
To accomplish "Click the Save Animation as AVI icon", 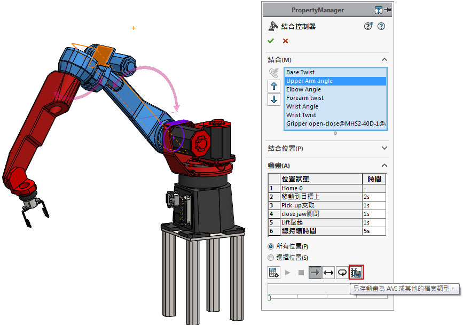I will (x=356, y=273).
